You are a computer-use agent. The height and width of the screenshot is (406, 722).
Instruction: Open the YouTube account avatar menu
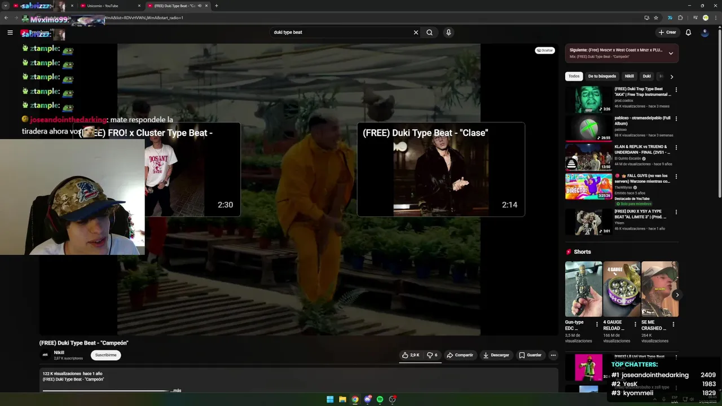[x=705, y=32]
